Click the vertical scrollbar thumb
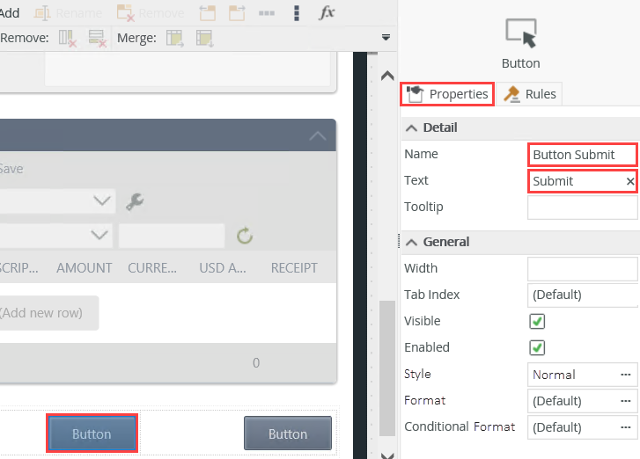Image resolution: width=640 pixels, height=459 pixels. click(x=387, y=368)
